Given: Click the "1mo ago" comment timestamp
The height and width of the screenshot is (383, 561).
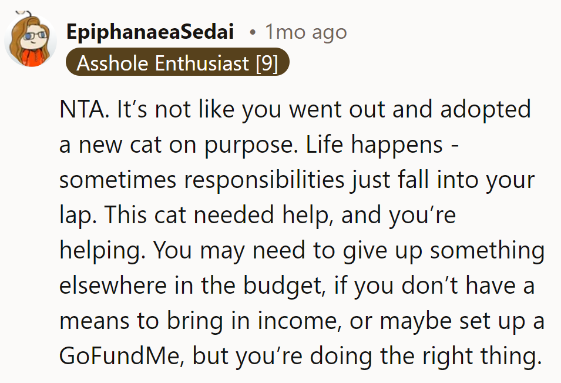Looking at the screenshot, I should (x=305, y=32).
